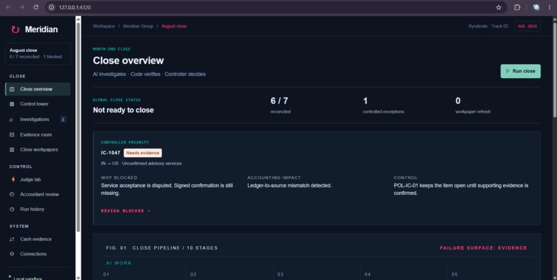Open Close overview in the sidebar
Image resolution: width=557 pixels, height=280 pixels.
pyautogui.click(x=38, y=89)
